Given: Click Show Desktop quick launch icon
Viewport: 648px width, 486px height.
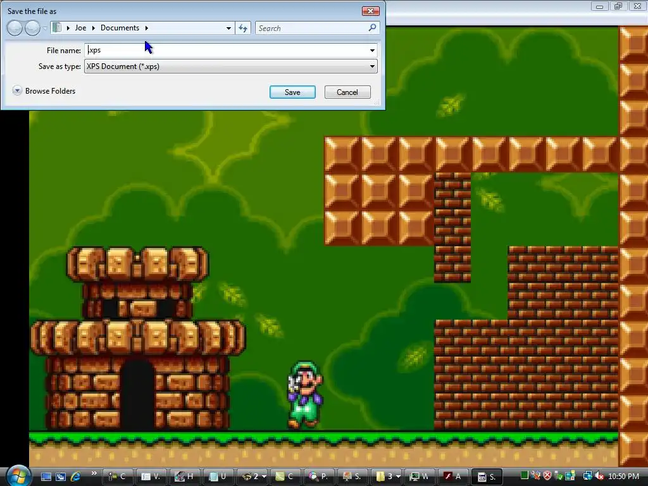Looking at the screenshot, I should point(46,477).
